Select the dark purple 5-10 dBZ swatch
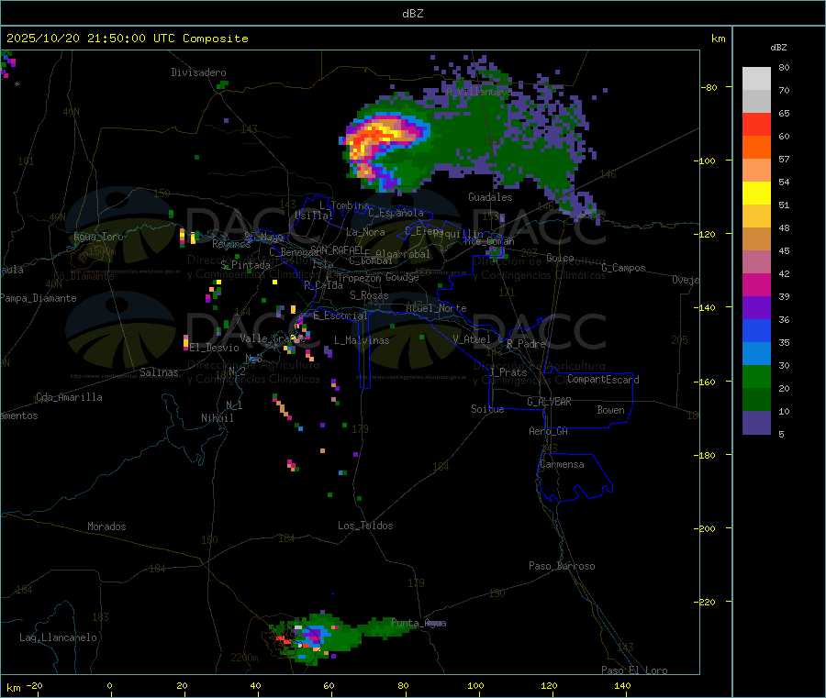This screenshot has height=698, width=826. pos(756,423)
